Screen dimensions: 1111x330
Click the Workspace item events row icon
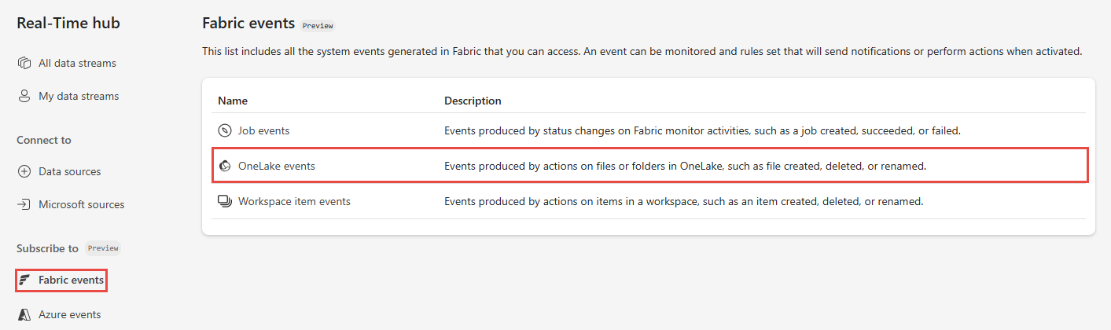(225, 201)
